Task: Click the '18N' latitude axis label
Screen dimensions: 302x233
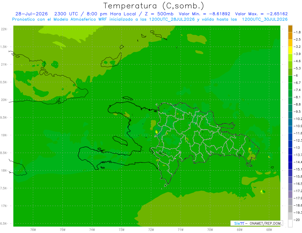Action: tap(4, 170)
